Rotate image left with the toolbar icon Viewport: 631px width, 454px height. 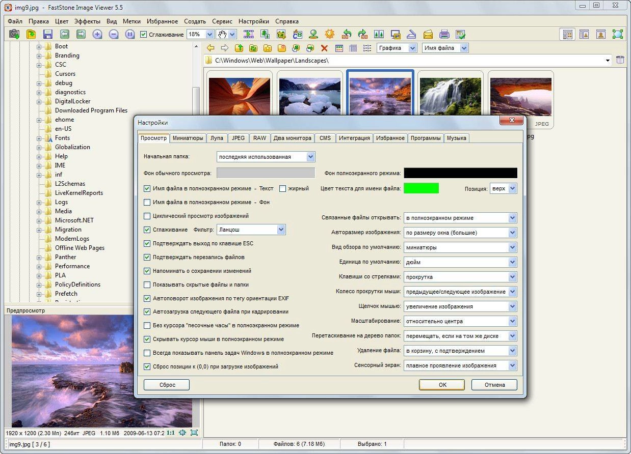(347, 34)
